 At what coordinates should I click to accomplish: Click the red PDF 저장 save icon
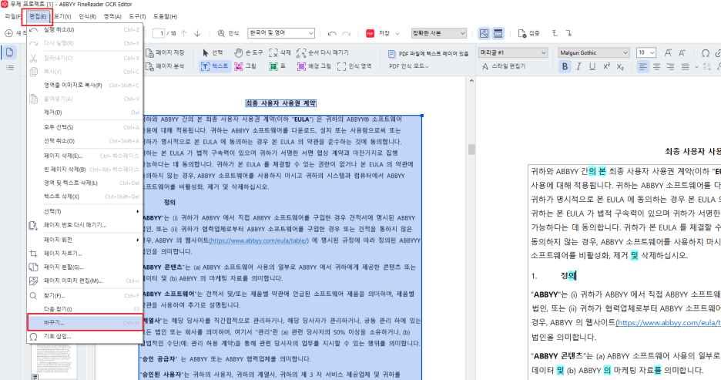point(371,34)
